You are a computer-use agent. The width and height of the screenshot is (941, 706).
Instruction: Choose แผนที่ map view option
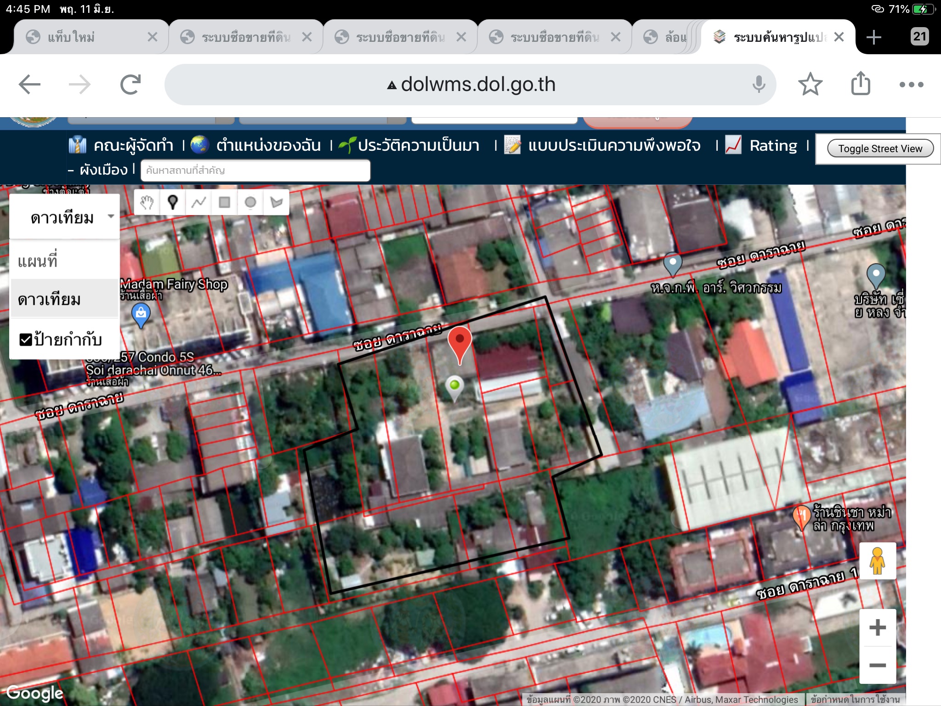(64, 261)
